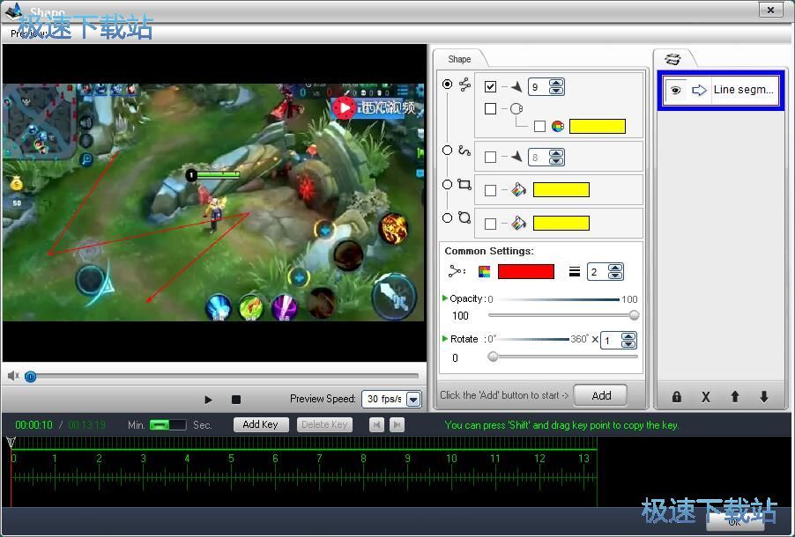Click the Min/Sec timeline scale toggle

tap(167, 424)
